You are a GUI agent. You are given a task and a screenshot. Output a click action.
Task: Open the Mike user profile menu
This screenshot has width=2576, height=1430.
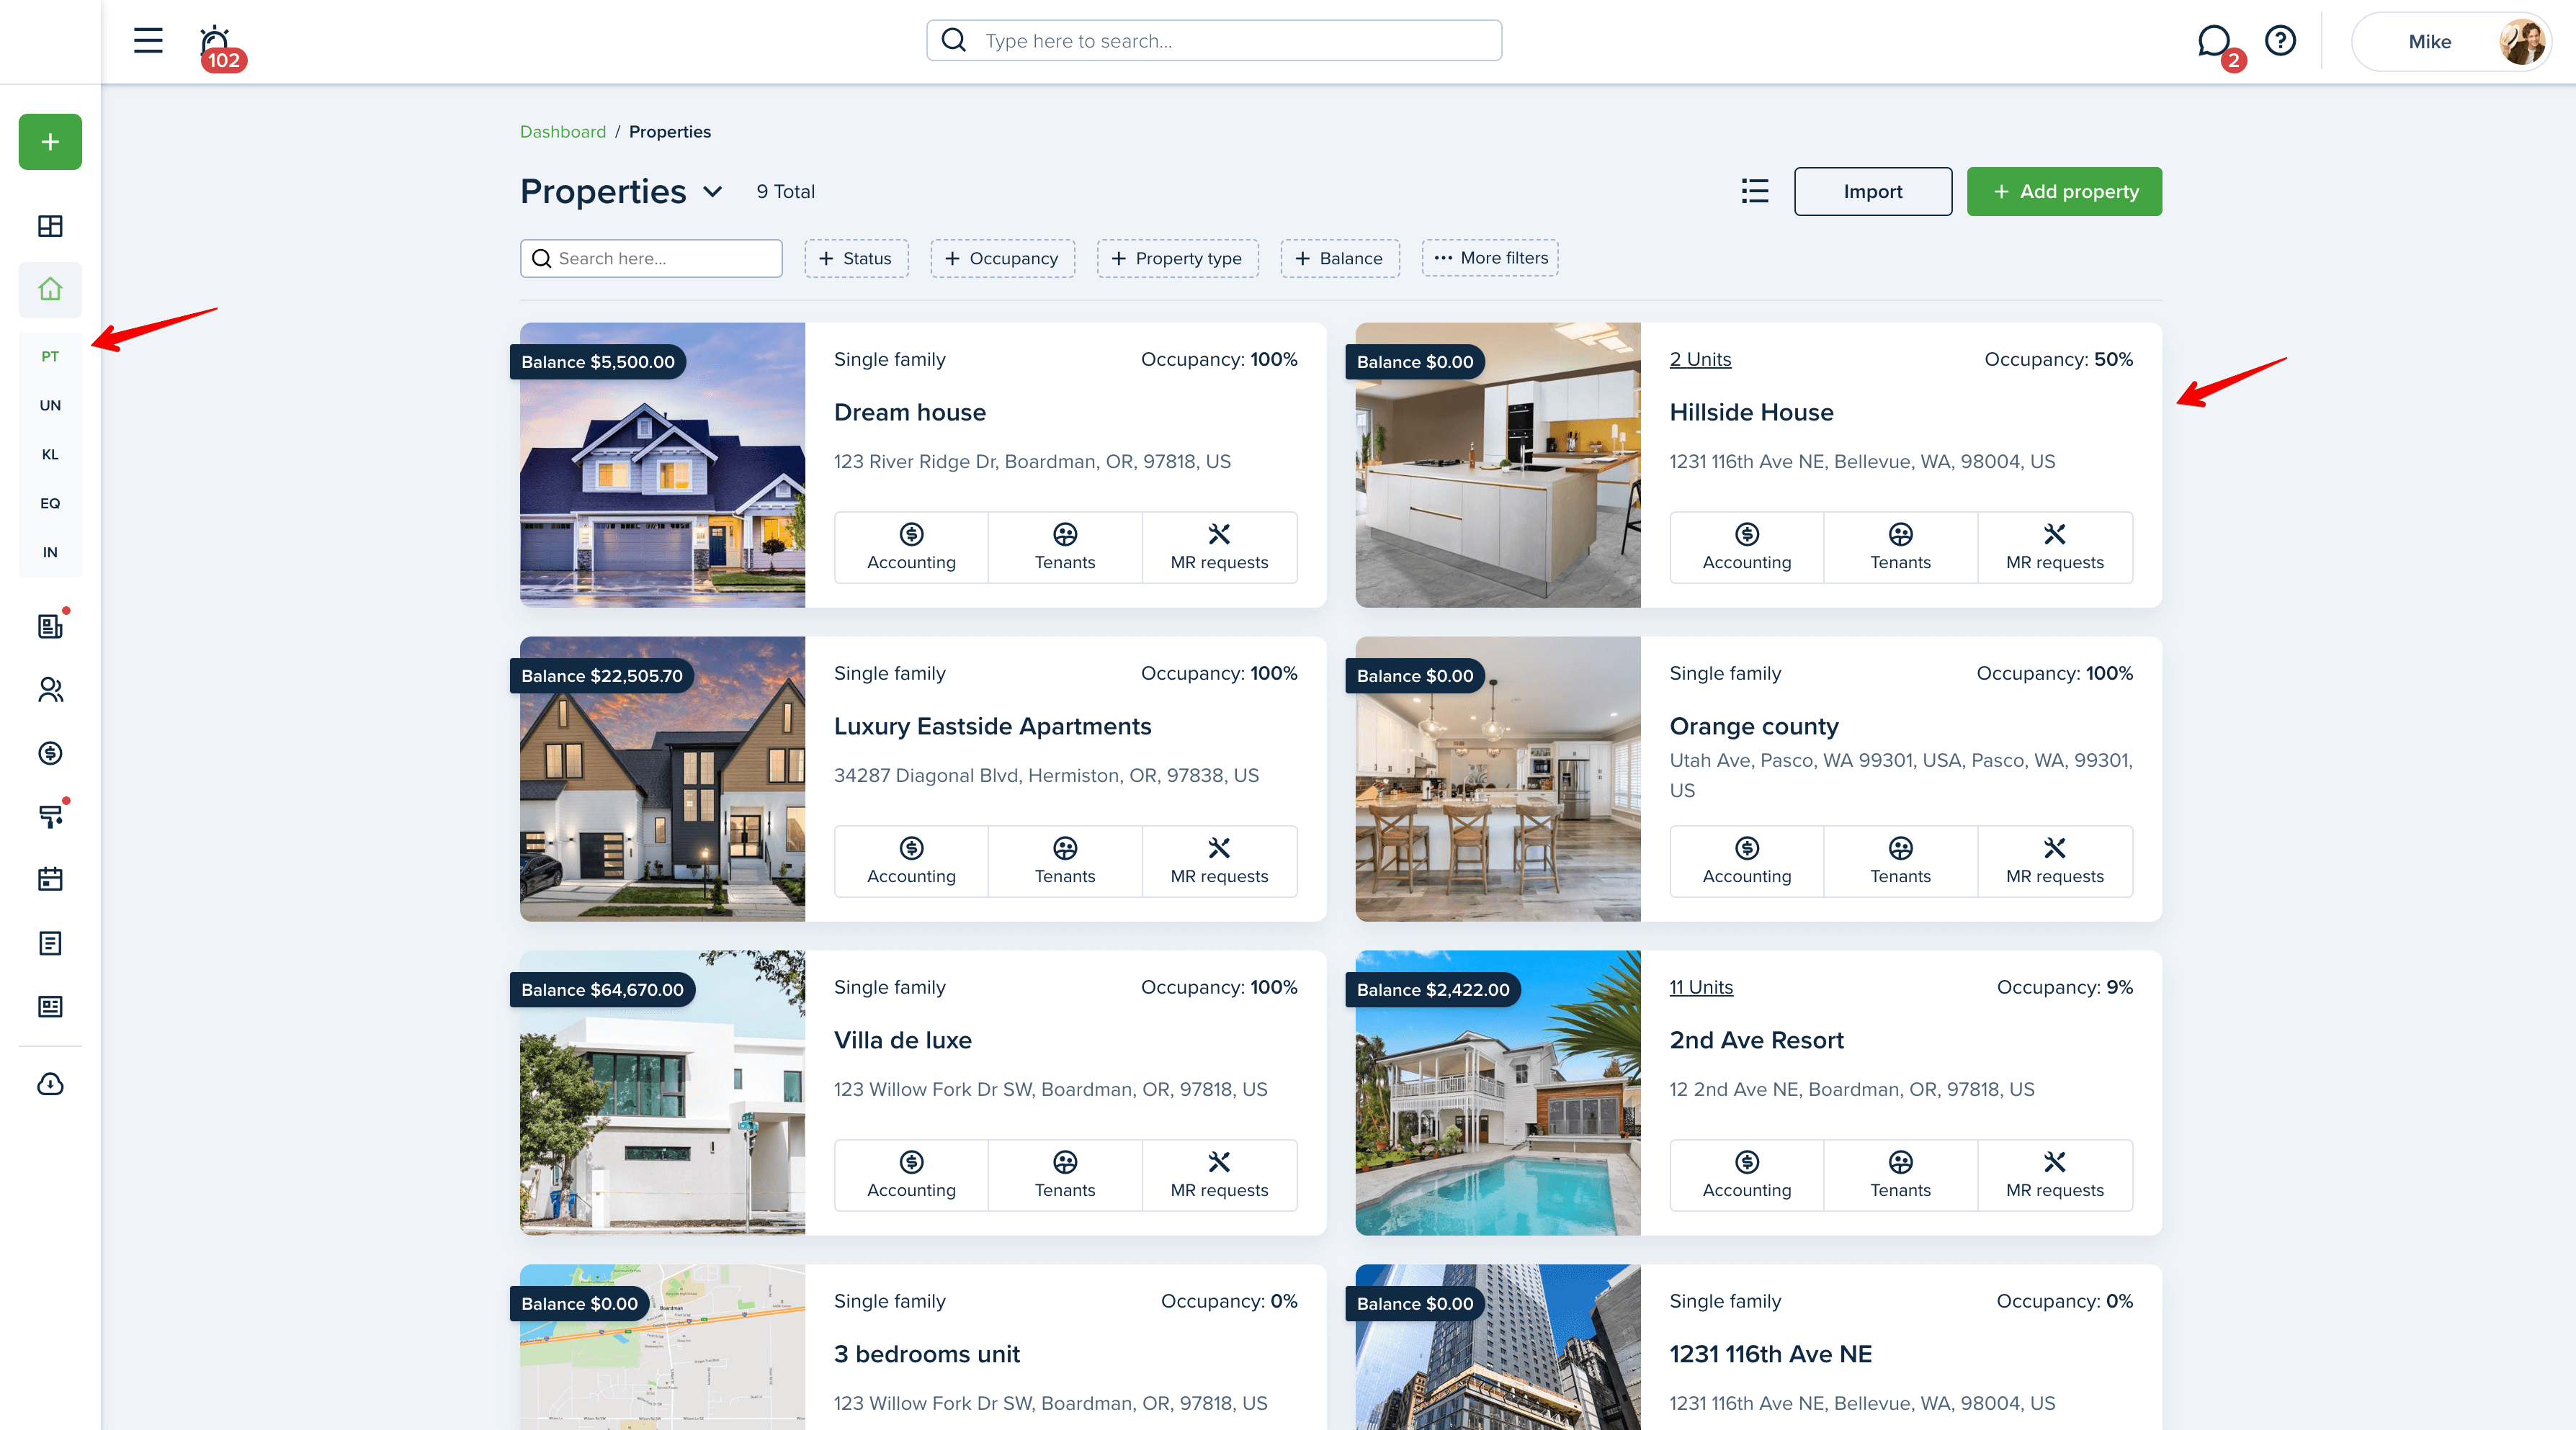pos(2450,41)
